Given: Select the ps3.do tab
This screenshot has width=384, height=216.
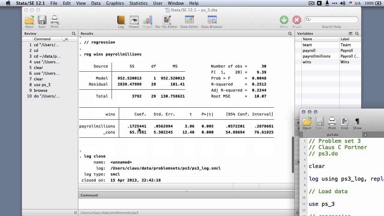Looking at the screenshot, I should [332, 135].
